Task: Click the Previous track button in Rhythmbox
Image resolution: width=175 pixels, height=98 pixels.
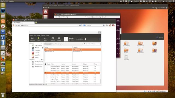Action: pos(32,39)
